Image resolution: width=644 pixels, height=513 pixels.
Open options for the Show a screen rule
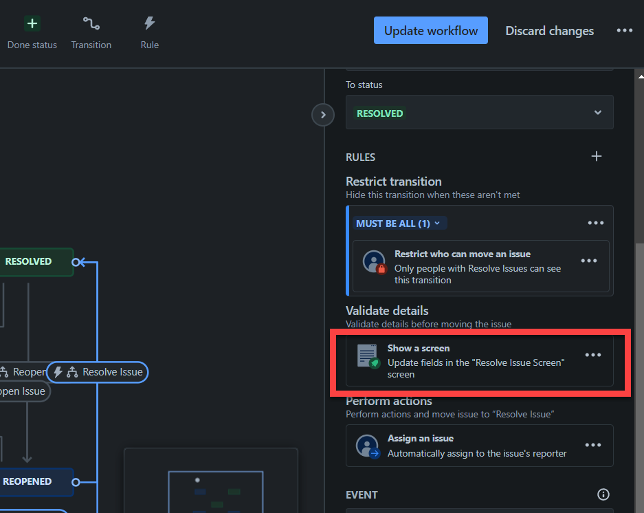coord(592,355)
